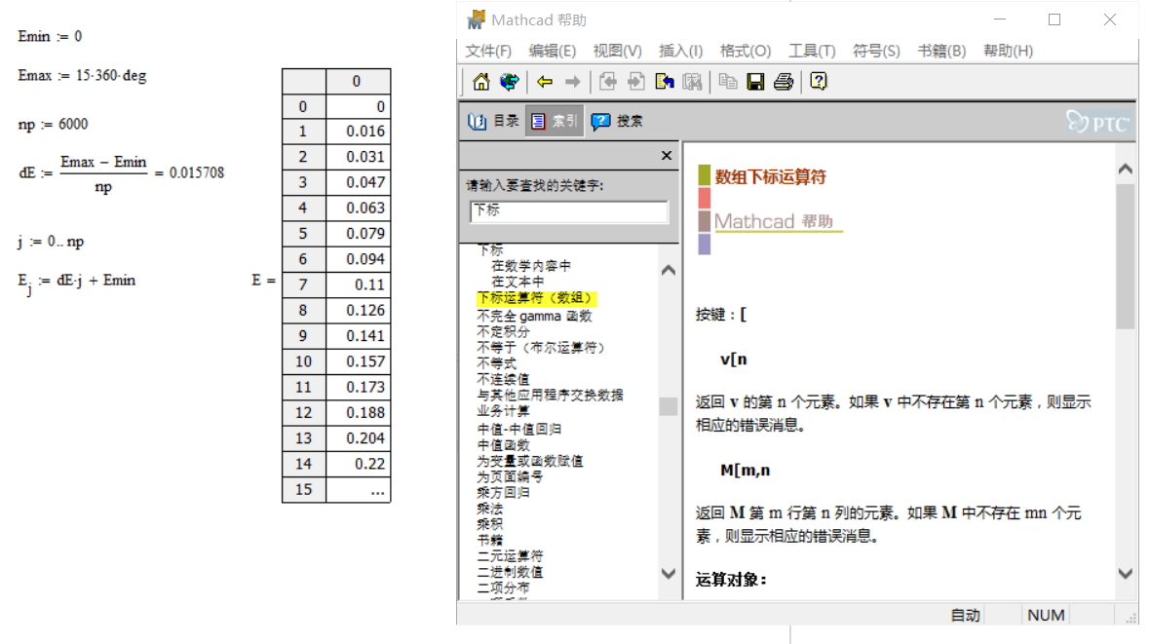Screen dimensions: 1150x644
Task: Click table row header 15
Action: pos(304,489)
